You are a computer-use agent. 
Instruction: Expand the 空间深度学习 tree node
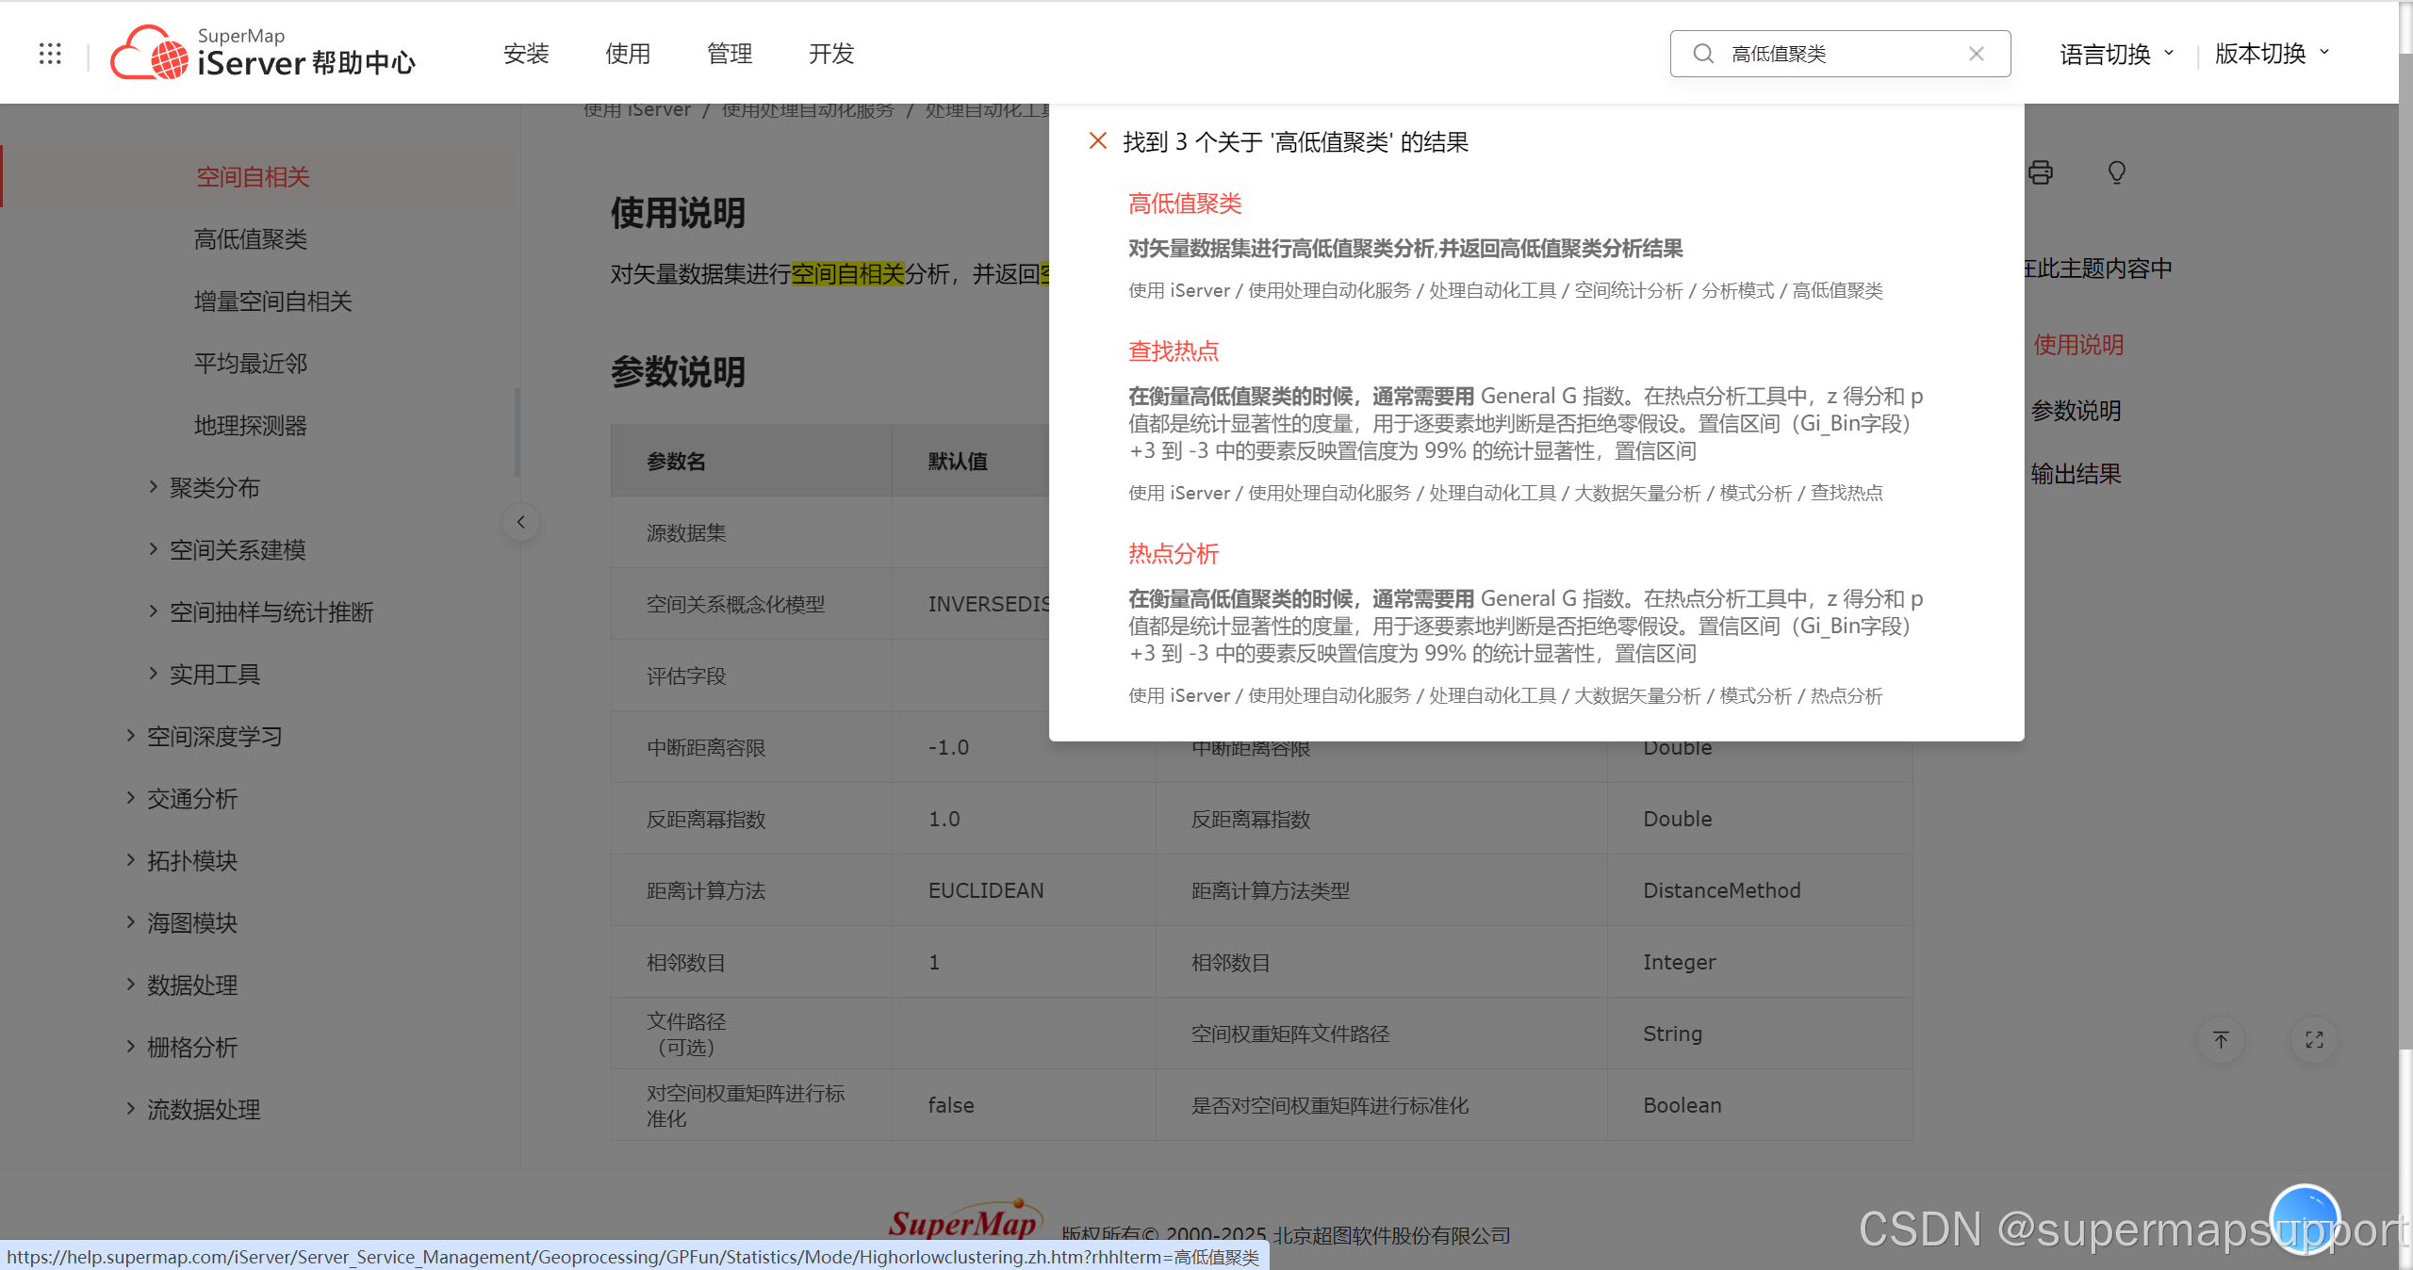click(130, 736)
